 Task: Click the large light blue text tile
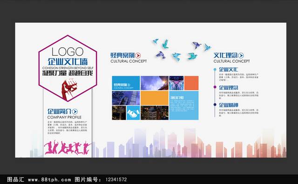(x=184, y=105)
